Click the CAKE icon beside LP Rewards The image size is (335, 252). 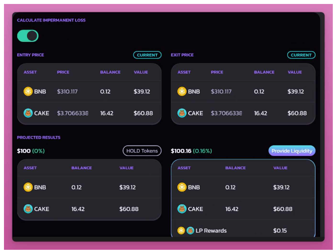(190, 230)
